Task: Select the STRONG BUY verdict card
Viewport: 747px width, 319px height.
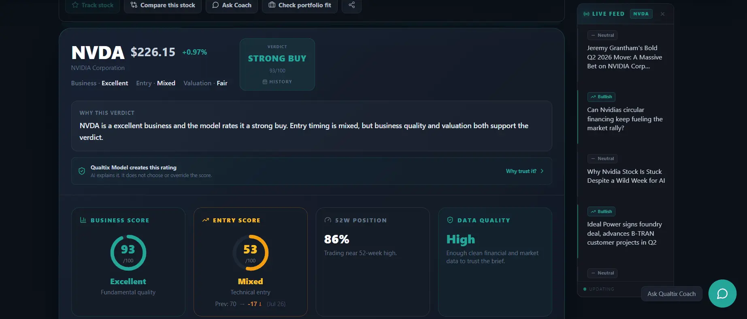Action: (277, 64)
